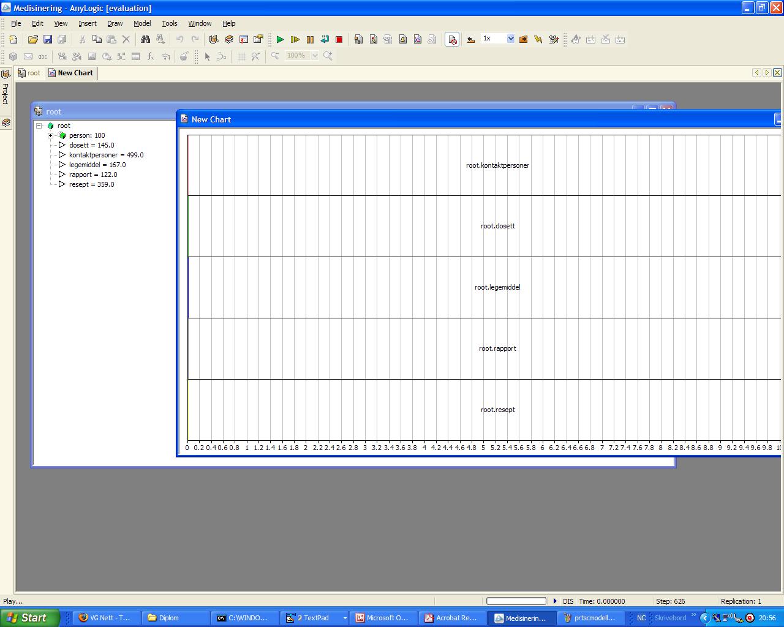
Task: Open the Edit menu
Action: point(37,23)
